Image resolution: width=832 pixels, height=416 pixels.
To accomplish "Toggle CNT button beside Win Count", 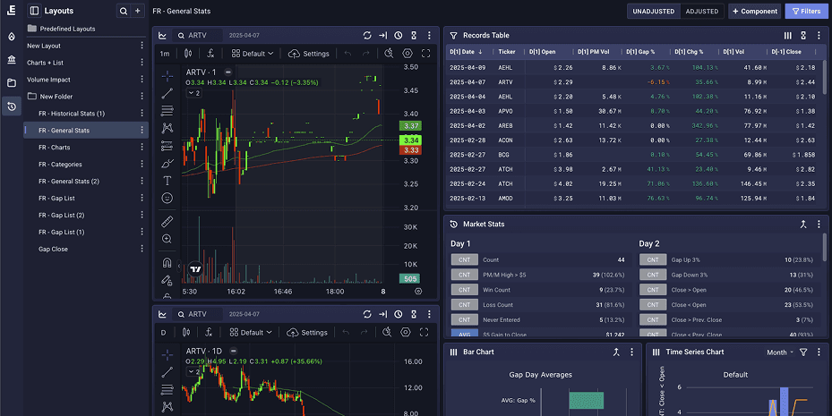I will click(464, 290).
